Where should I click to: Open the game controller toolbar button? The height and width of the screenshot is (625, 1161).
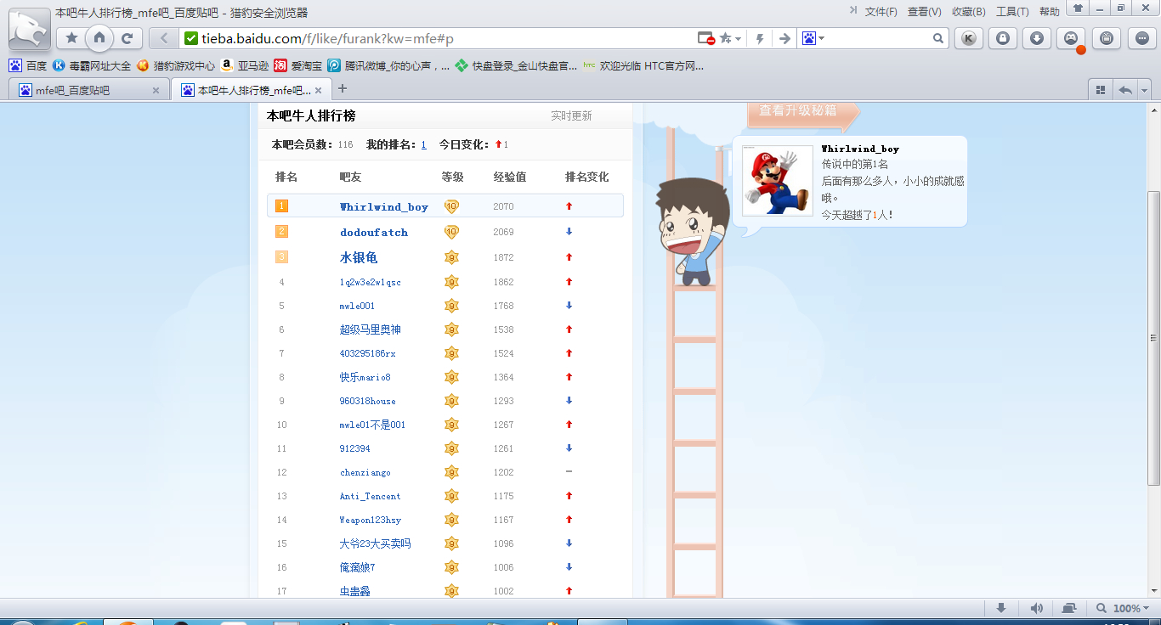coord(1071,38)
